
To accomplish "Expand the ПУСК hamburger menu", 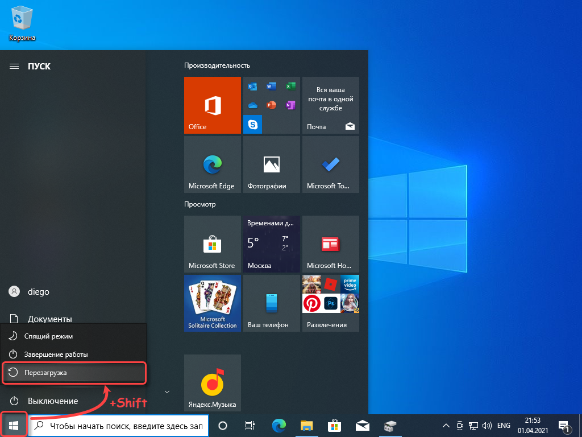I will point(14,67).
